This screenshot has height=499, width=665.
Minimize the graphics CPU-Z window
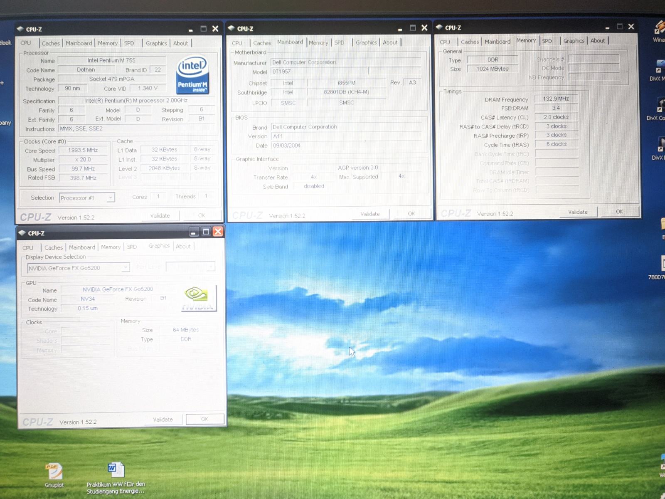[194, 232]
